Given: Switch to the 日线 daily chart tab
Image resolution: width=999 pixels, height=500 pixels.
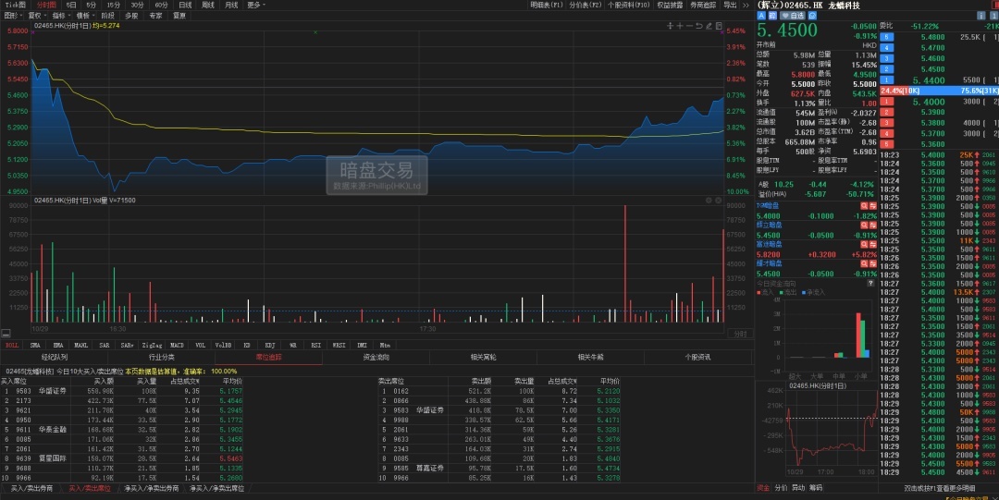Looking at the screenshot, I should 185,5.
